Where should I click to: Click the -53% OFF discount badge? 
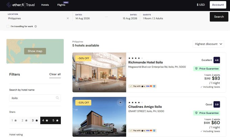click(x=83, y=103)
